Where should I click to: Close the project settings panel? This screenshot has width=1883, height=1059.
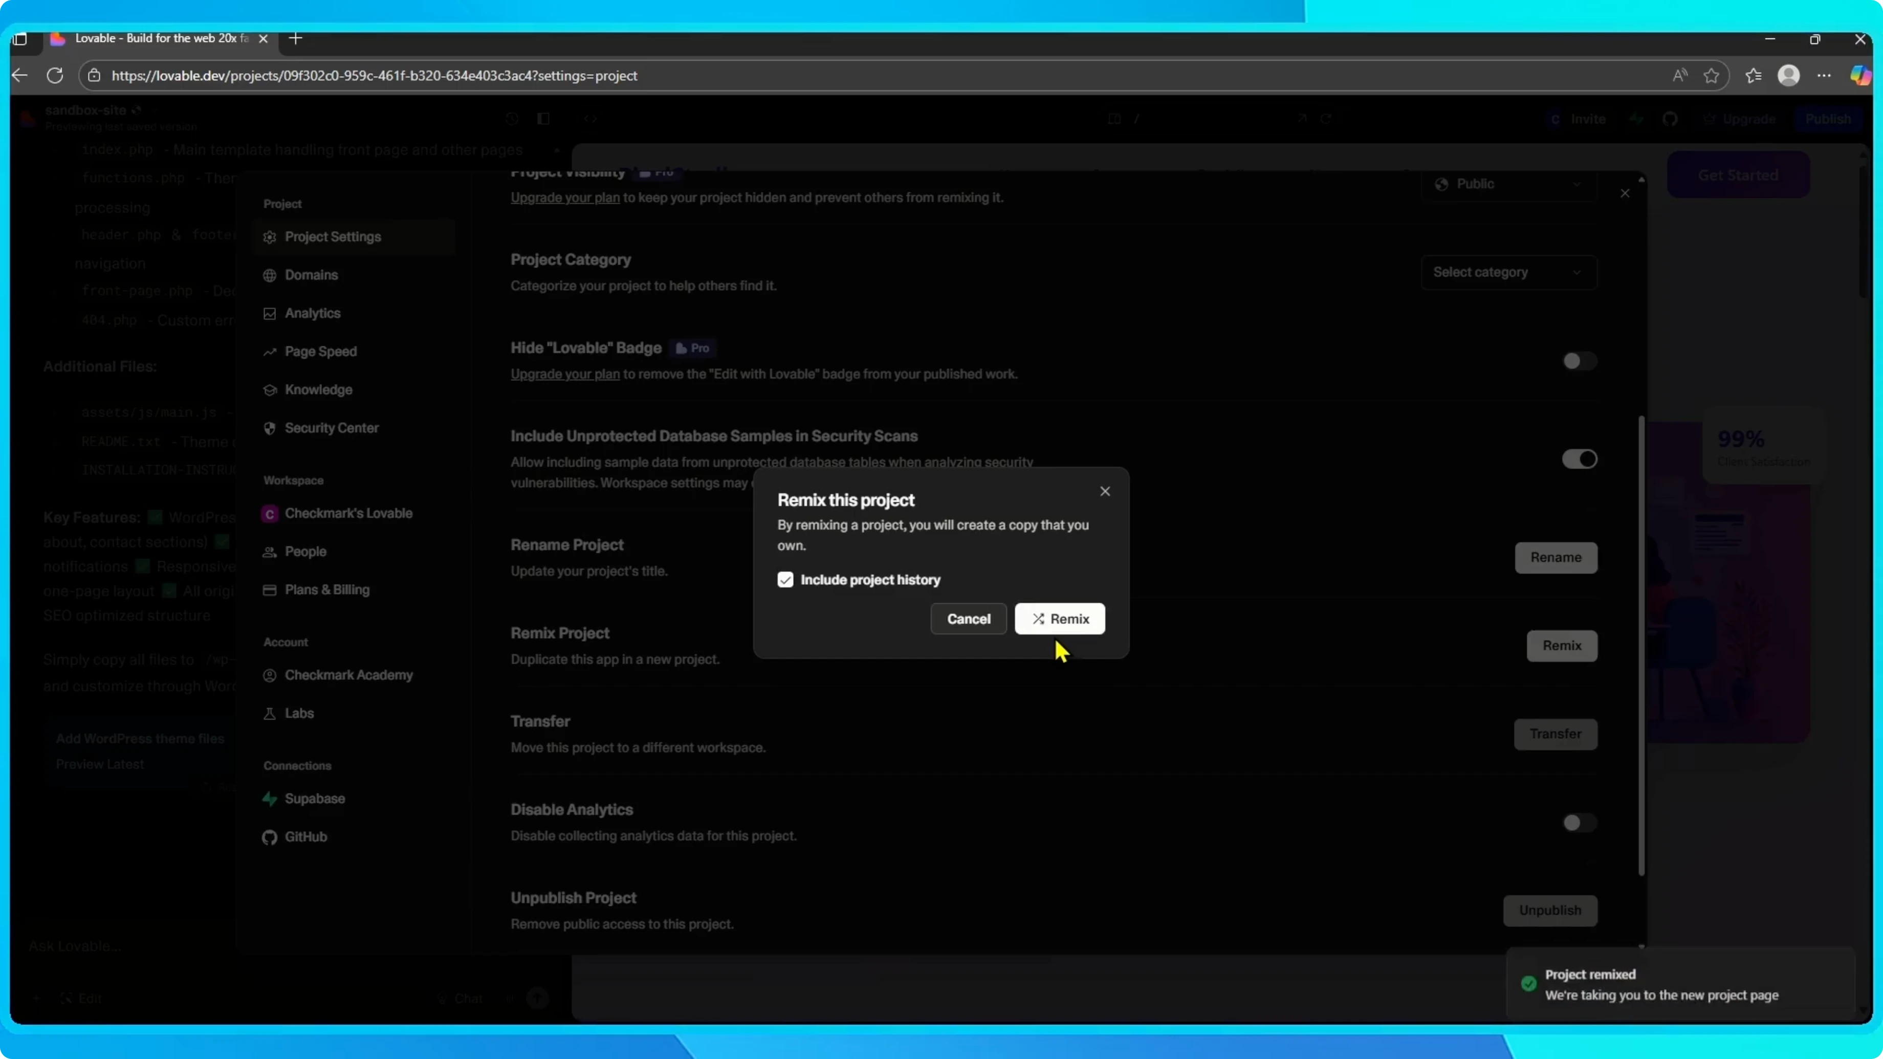click(1624, 193)
